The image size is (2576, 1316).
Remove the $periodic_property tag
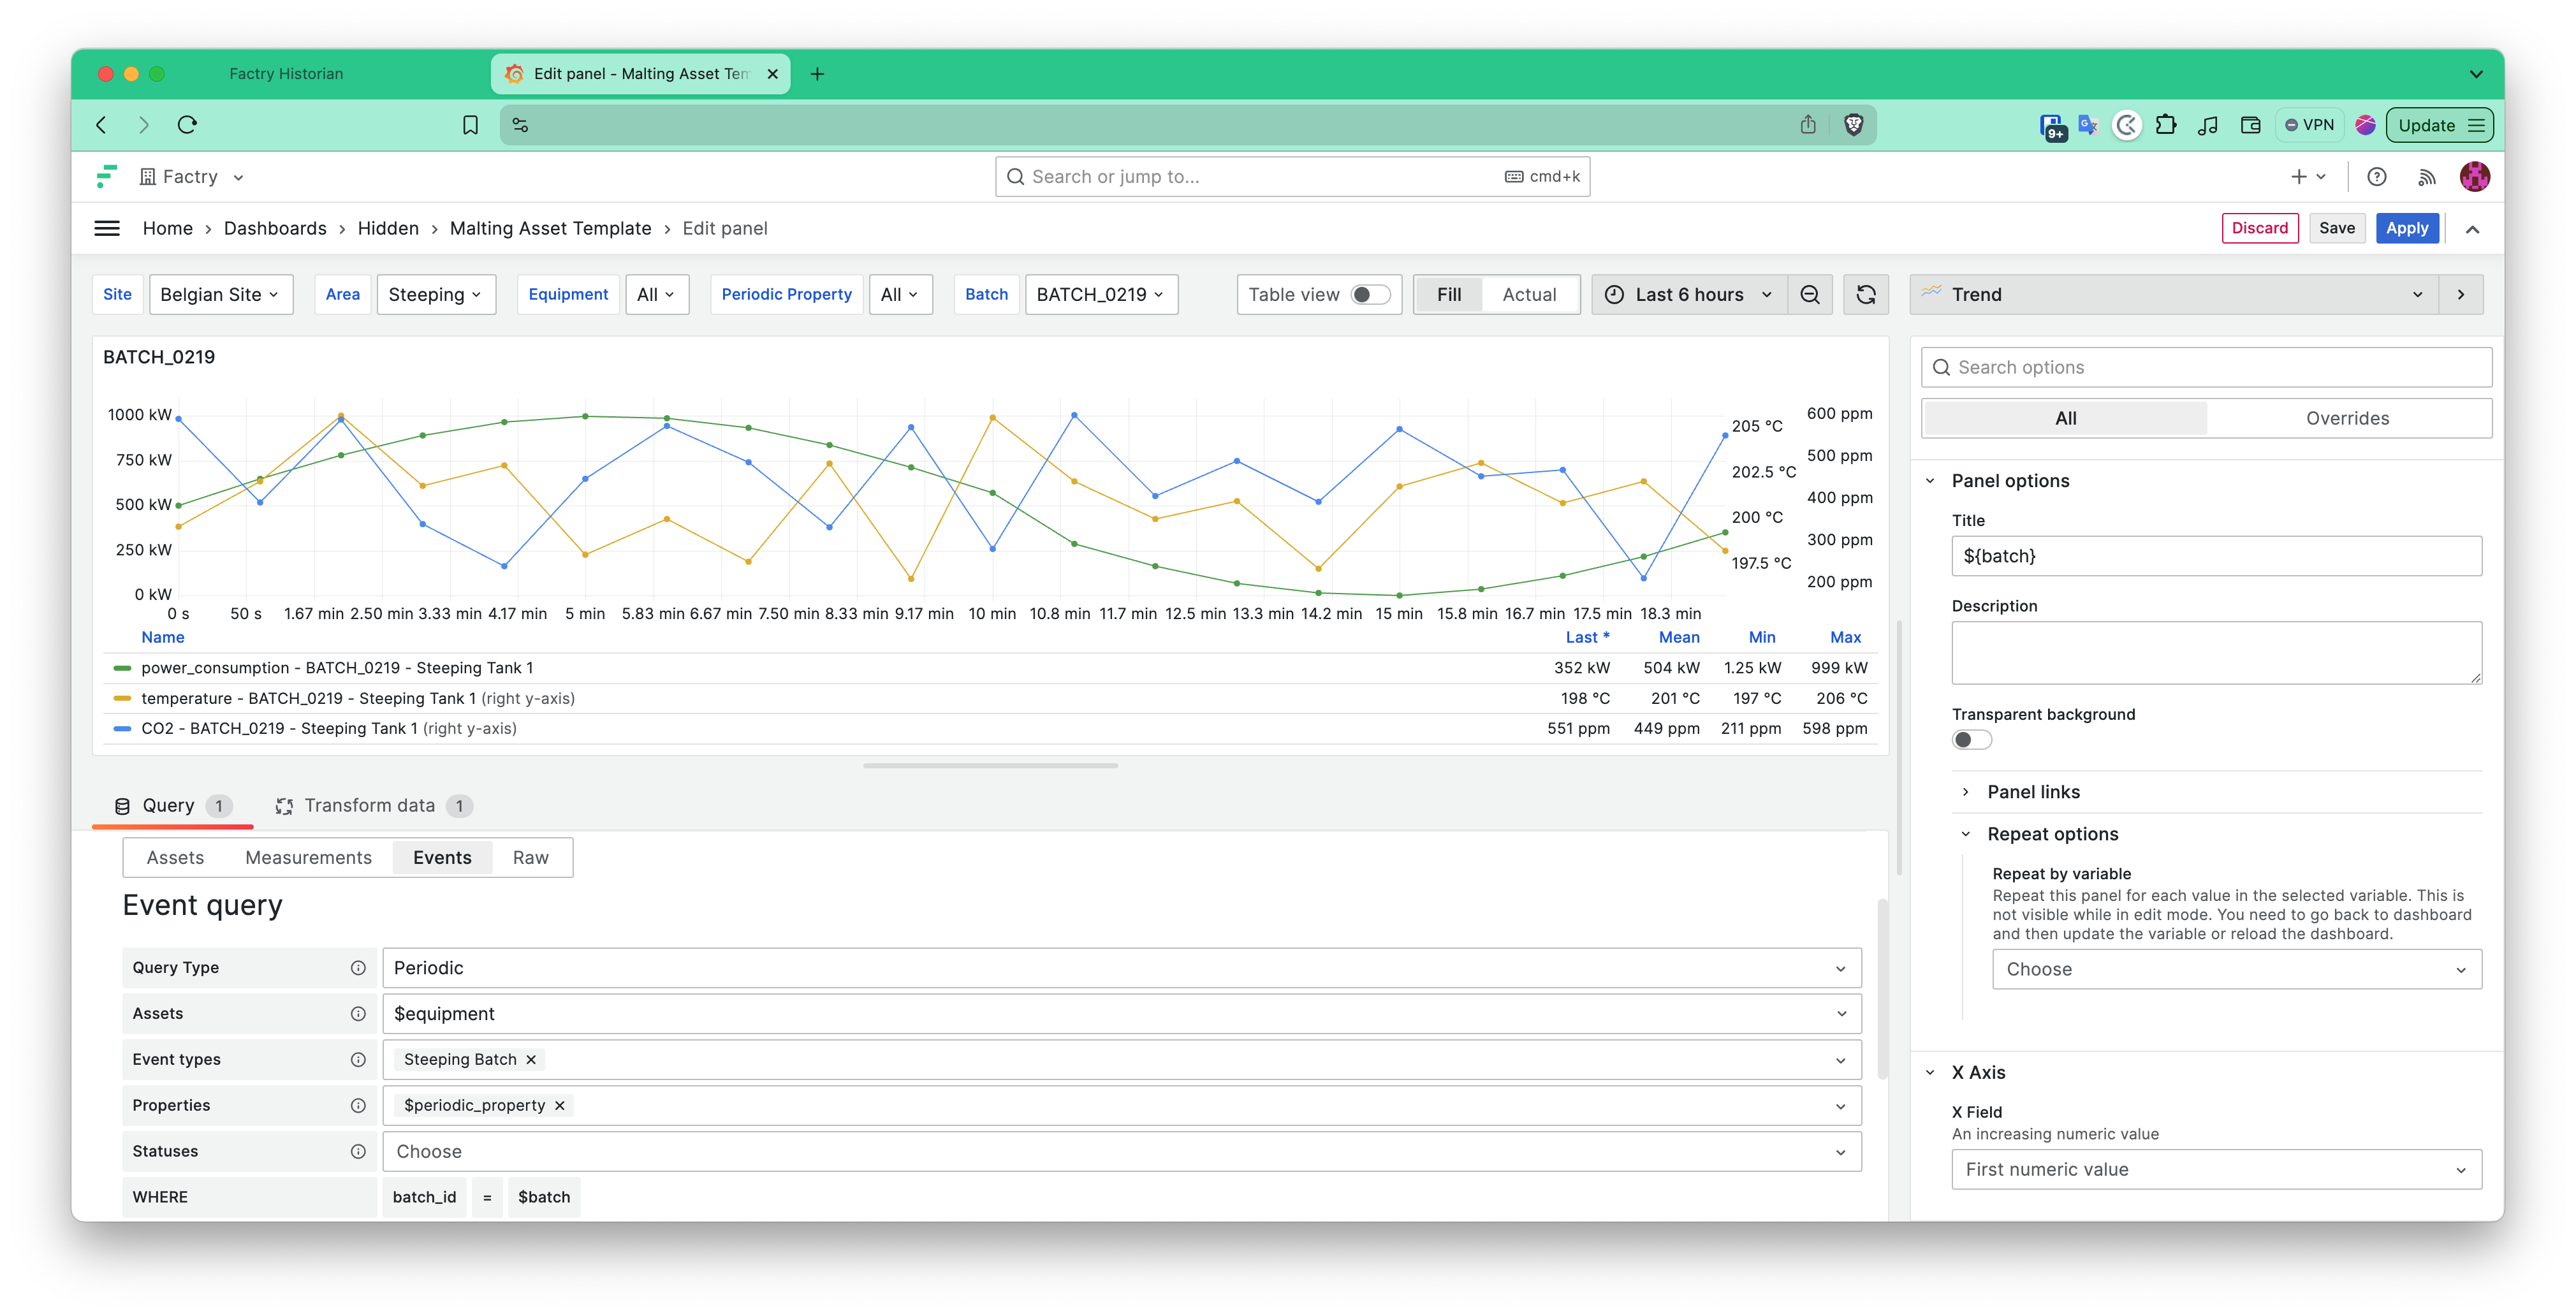pyautogui.click(x=560, y=1105)
